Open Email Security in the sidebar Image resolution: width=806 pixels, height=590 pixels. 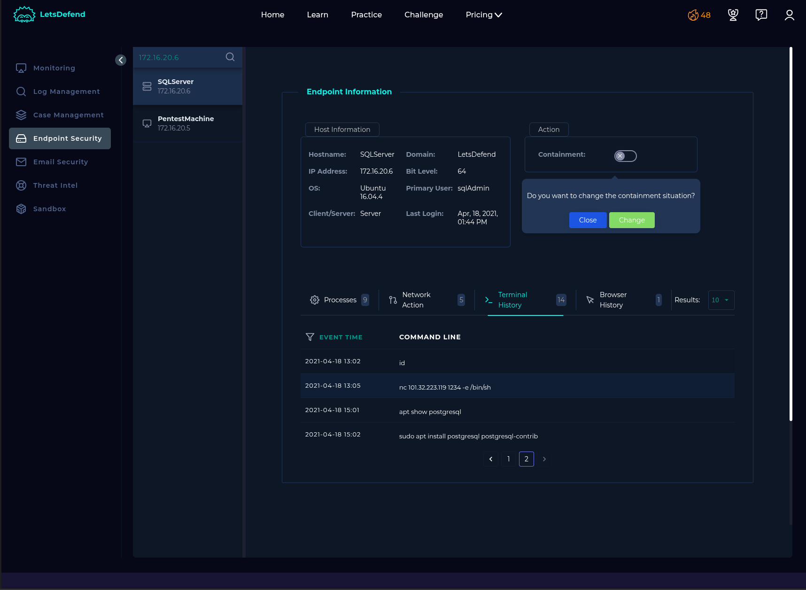[x=61, y=162]
